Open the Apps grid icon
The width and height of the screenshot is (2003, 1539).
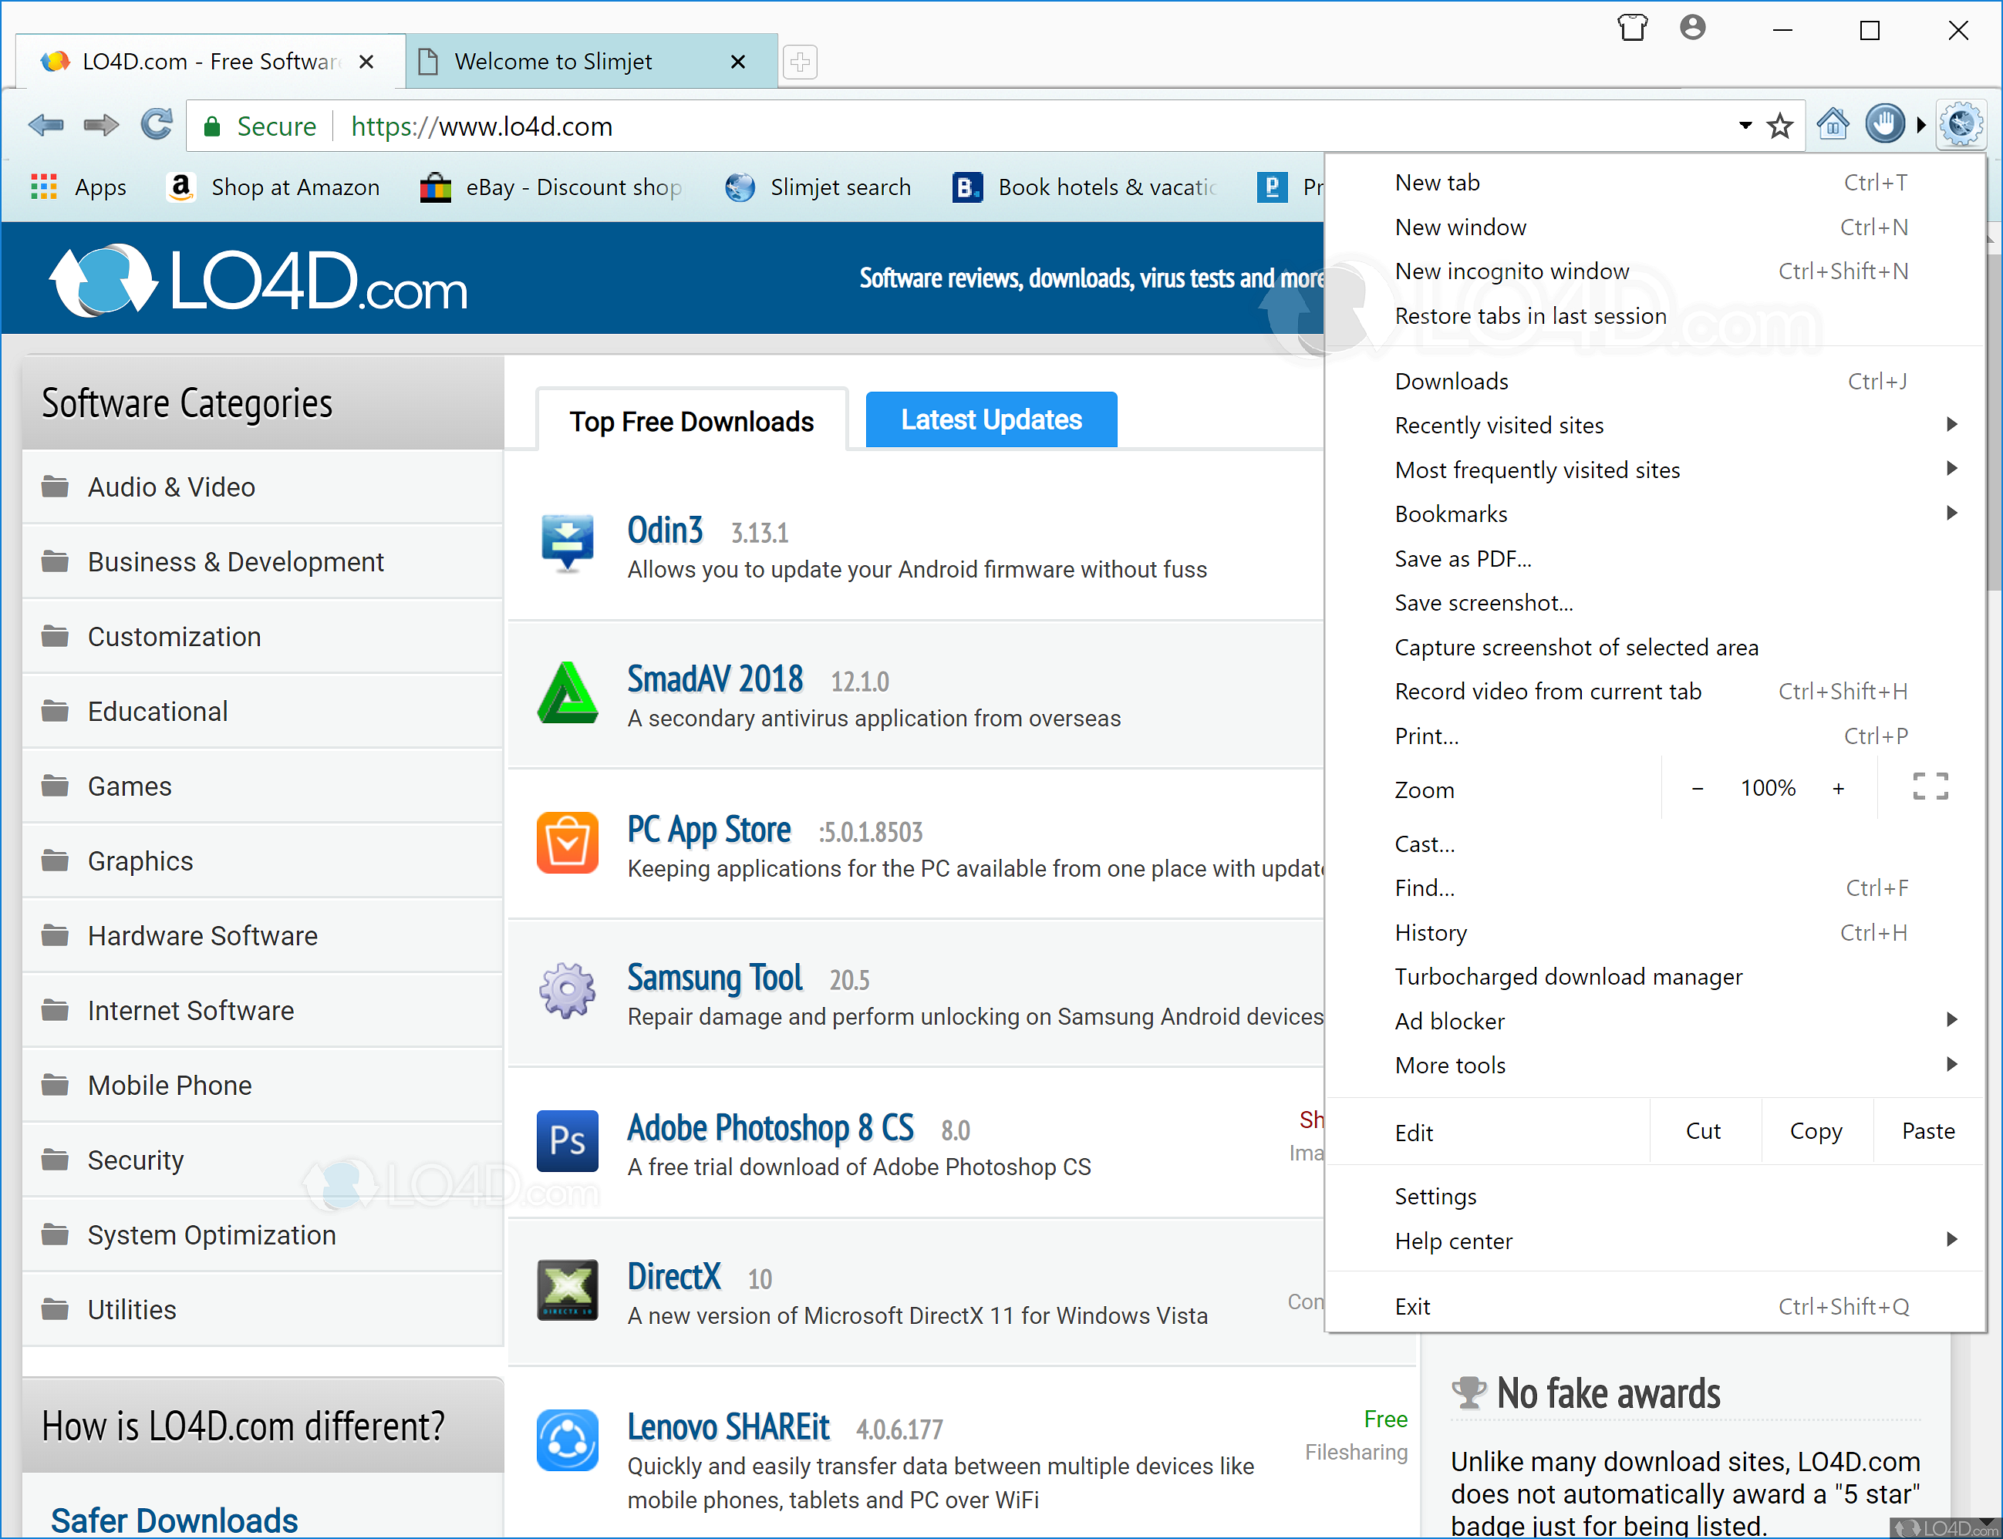(x=43, y=187)
